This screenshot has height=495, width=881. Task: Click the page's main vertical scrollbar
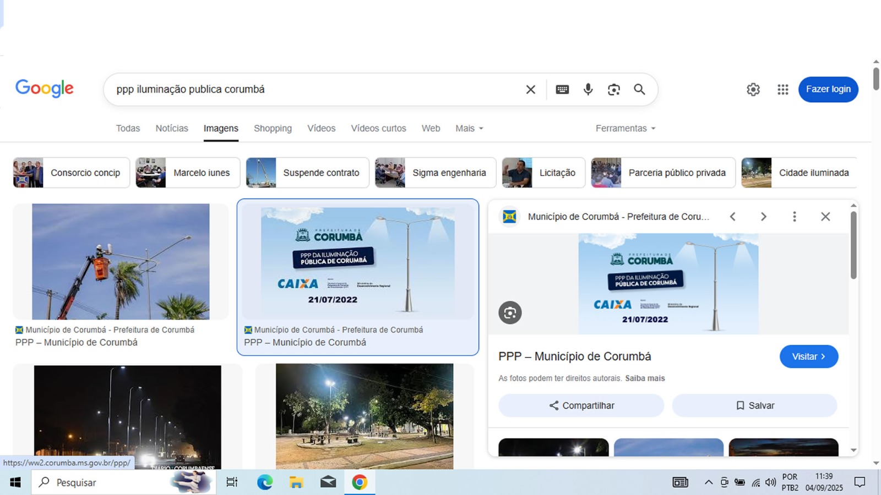tap(876, 78)
